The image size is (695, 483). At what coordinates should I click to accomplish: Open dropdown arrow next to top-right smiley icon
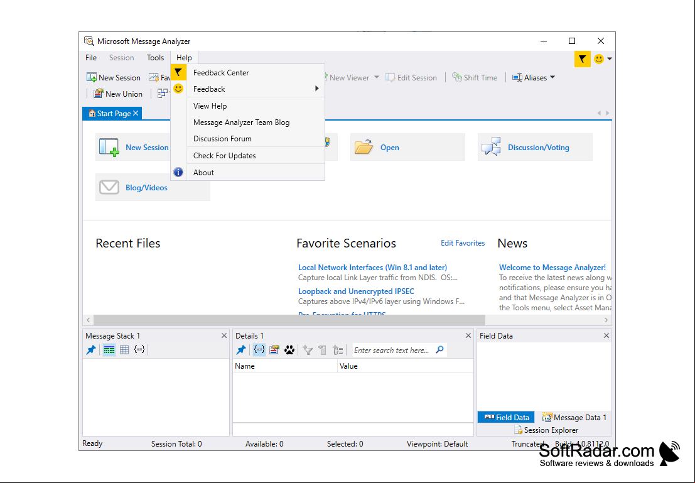point(610,59)
